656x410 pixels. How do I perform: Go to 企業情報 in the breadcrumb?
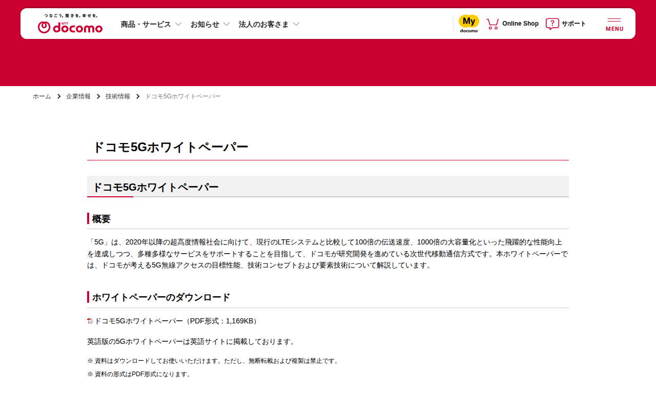click(78, 96)
